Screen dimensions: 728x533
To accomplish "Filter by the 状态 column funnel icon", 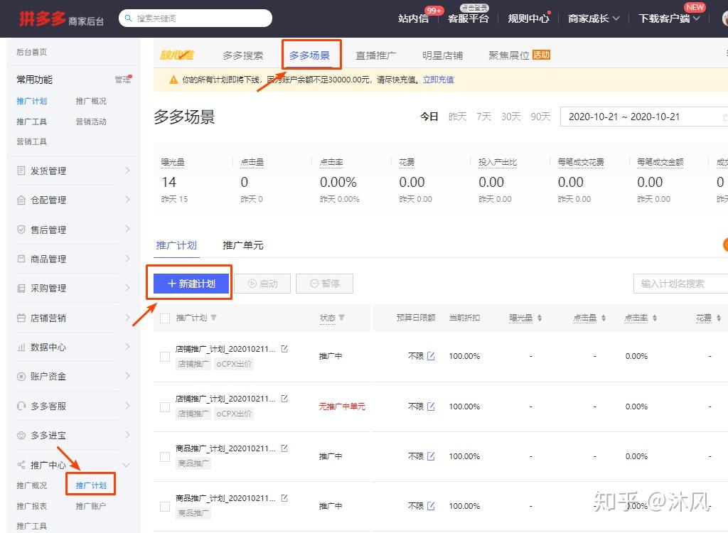I will click(342, 318).
